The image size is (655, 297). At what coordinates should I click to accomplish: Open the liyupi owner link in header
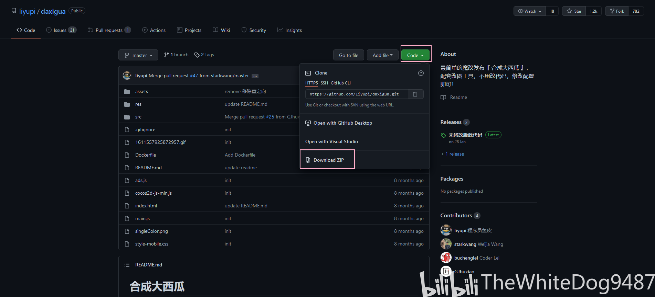point(27,11)
